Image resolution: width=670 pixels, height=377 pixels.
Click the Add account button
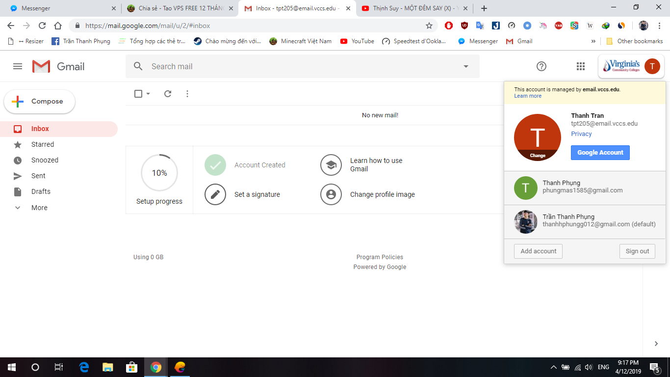tap(538, 251)
